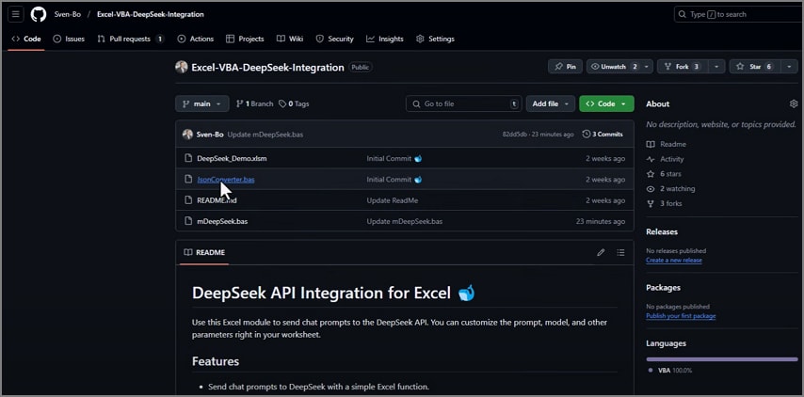Image resolution: width=804 pixels, height=397 pixels.
Task: Open the "Update mDeepSeek.bas" latest commit message
Action: 265,135
